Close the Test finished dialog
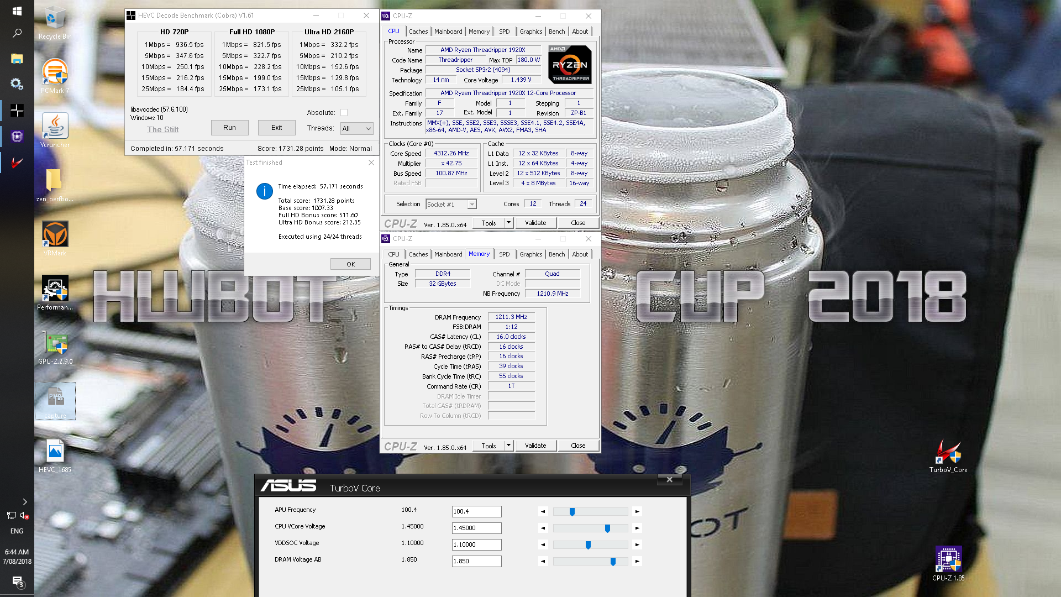 pos(371,163)
